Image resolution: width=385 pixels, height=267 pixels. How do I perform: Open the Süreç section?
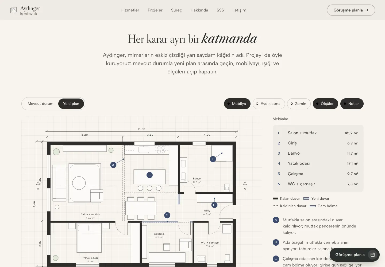pos(176,10)
